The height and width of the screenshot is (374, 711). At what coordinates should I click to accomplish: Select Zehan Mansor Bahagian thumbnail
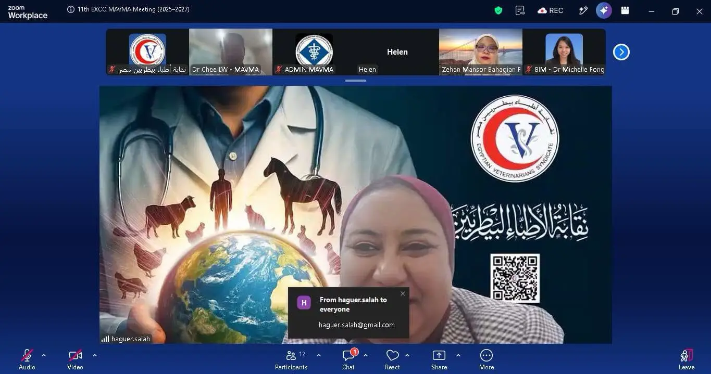pyautogui.click(x=481, y=52)
